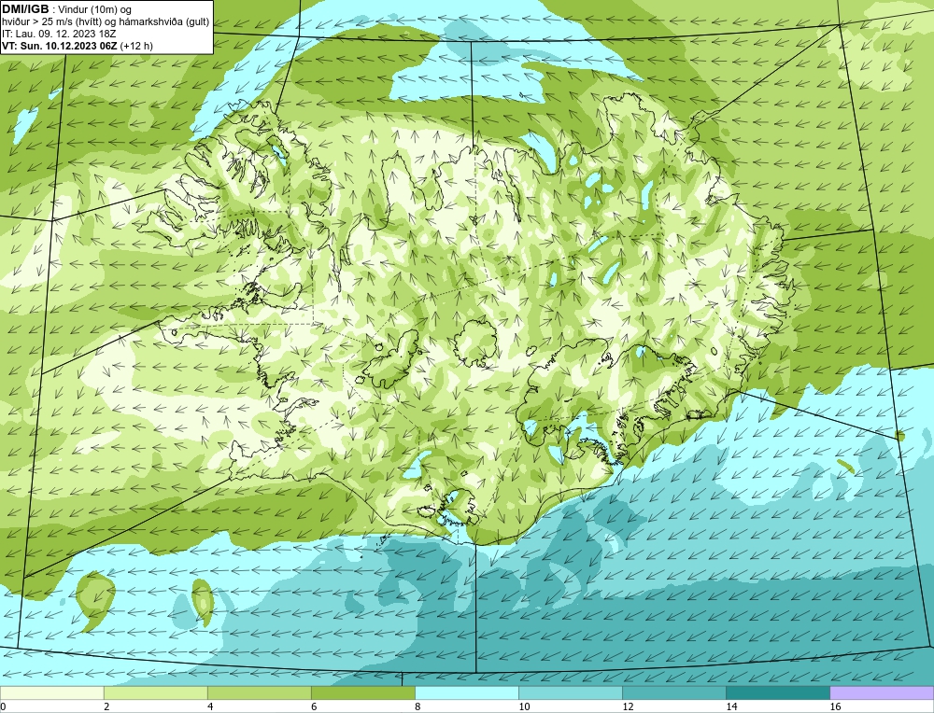This screenshot has width=934, height=713.
Task: Click the '(+12 h)' forecast offset text
Action: [x=136, y=46]
